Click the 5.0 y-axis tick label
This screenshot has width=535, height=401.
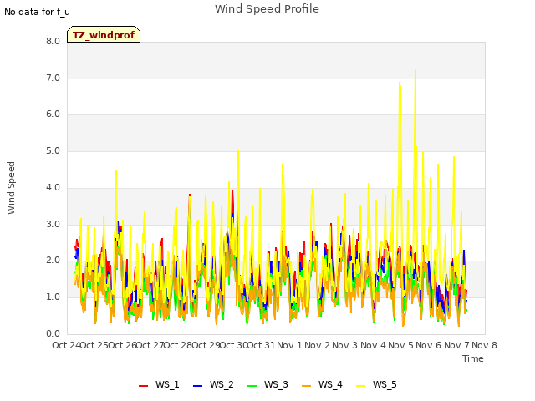point(53,150)
